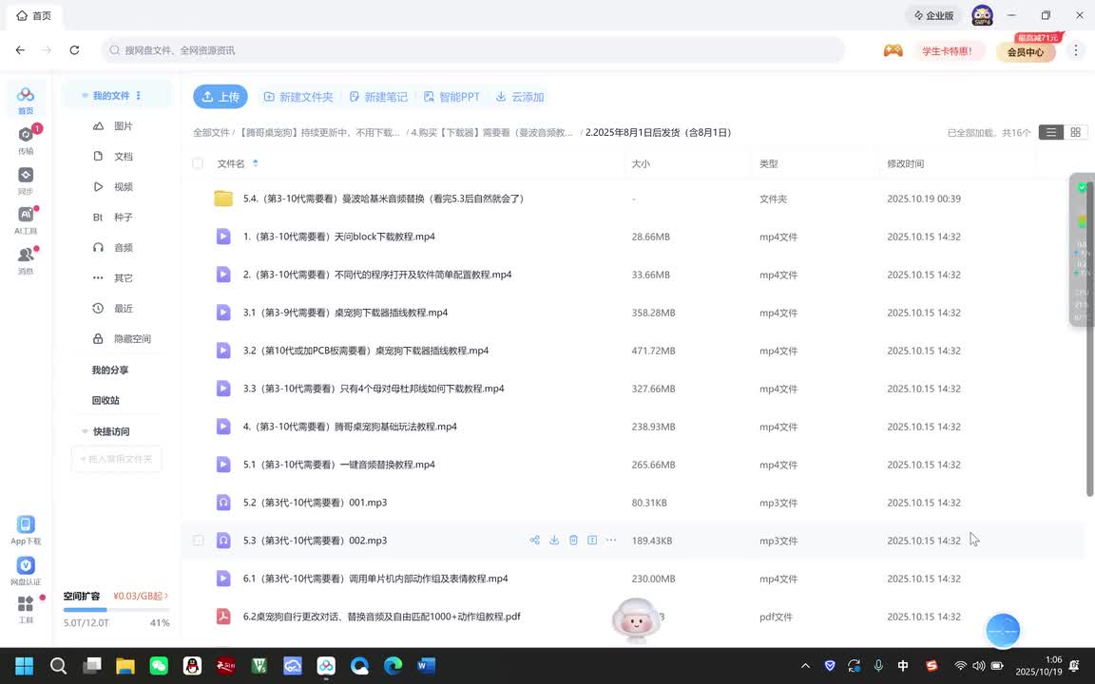Click the astronaut mascot icon
The image size is (1095, 684).
(636, 618)
